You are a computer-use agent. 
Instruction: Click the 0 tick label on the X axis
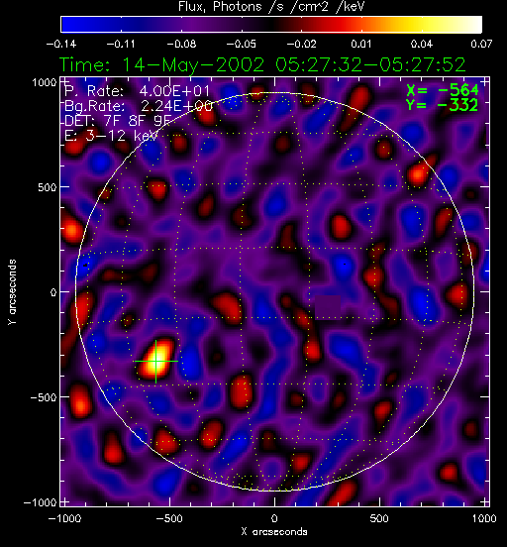pos(274,518)
